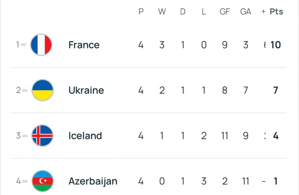Click the GF column header
The width and height of the screenshot is (299, 195).
(x=225, y=12)
